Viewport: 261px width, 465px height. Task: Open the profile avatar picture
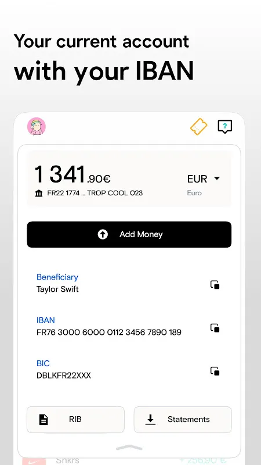pos(37,126)
